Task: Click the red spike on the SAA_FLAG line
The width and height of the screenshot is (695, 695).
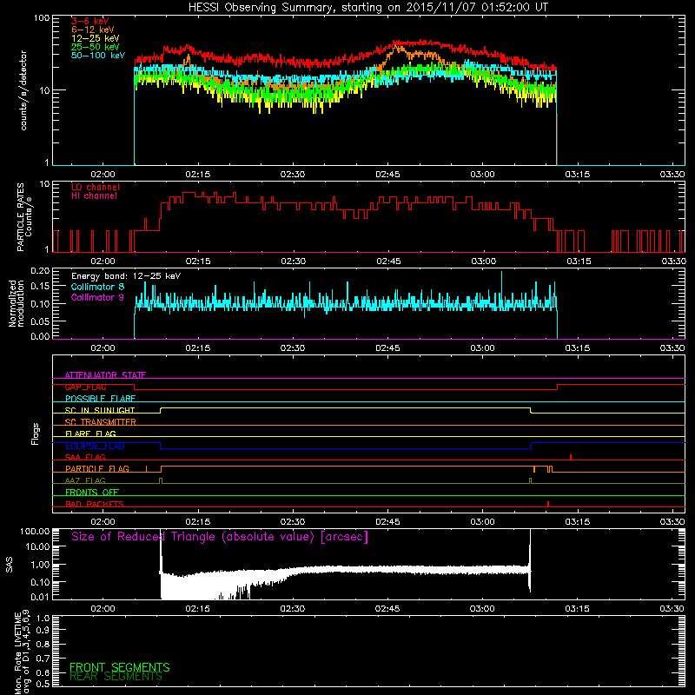Action: 571,457
